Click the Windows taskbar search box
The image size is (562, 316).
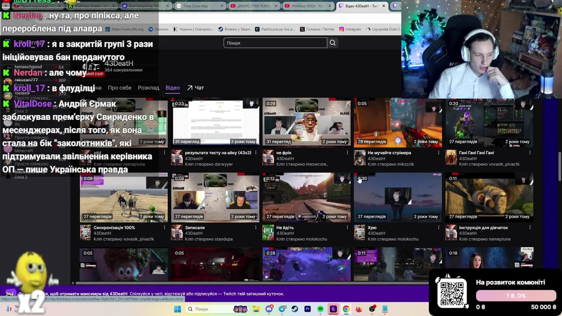(217, 309)
